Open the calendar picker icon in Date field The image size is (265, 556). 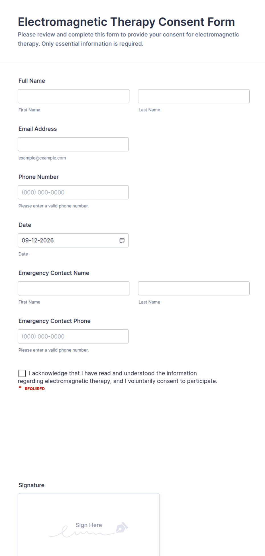point(122,240)
